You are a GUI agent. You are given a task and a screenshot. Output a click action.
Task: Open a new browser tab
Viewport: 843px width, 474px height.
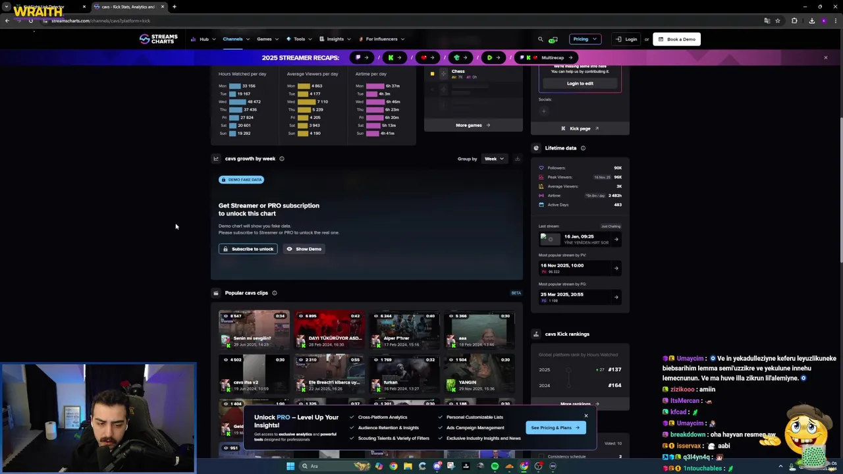pyautogui.click(x=174, y=7)
